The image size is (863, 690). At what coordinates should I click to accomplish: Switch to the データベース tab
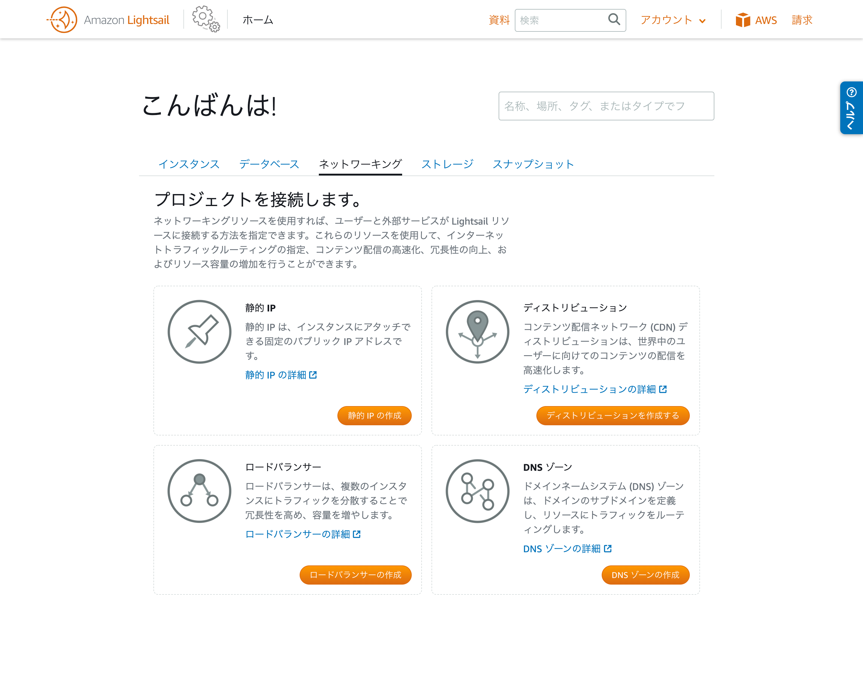269,164
